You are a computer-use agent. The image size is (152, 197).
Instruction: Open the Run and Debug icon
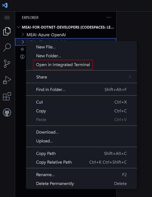point(7,80)
